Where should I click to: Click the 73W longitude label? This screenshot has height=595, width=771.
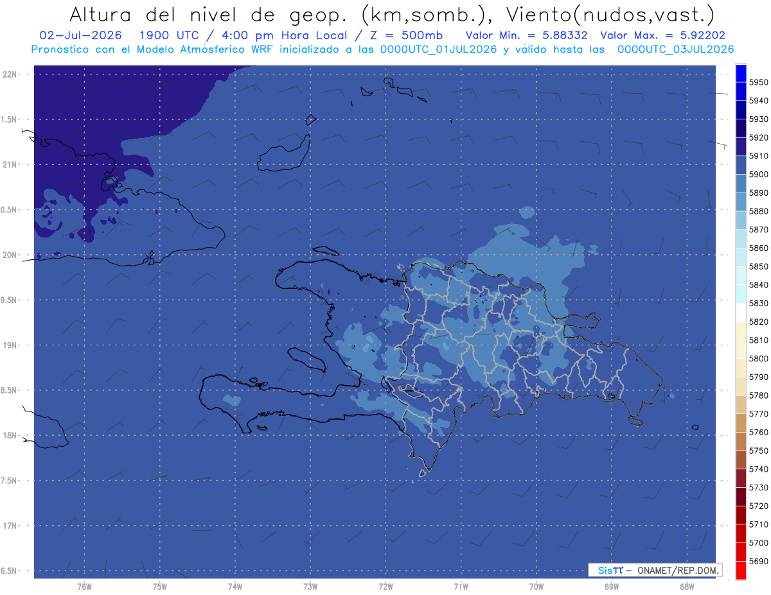pos(310,586)
